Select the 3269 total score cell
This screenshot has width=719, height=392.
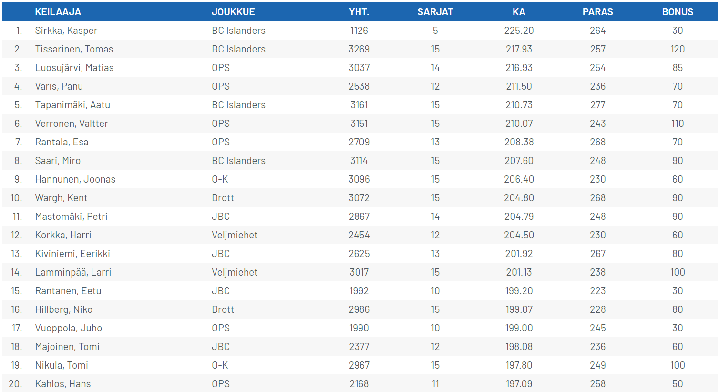[359, 49]
